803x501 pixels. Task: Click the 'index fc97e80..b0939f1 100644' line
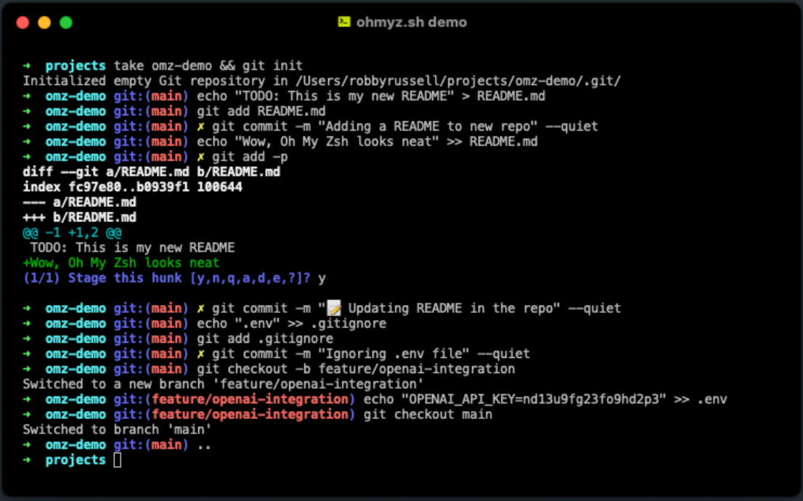click(132, 187)
